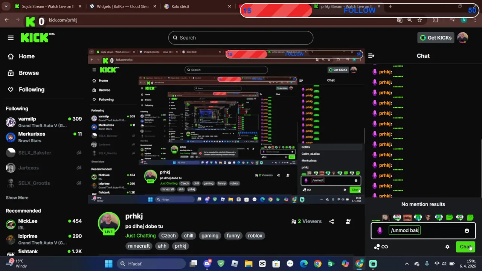This screenshot has width=482, height=271.
Task: Click the translate page icon
Action: 400,20
